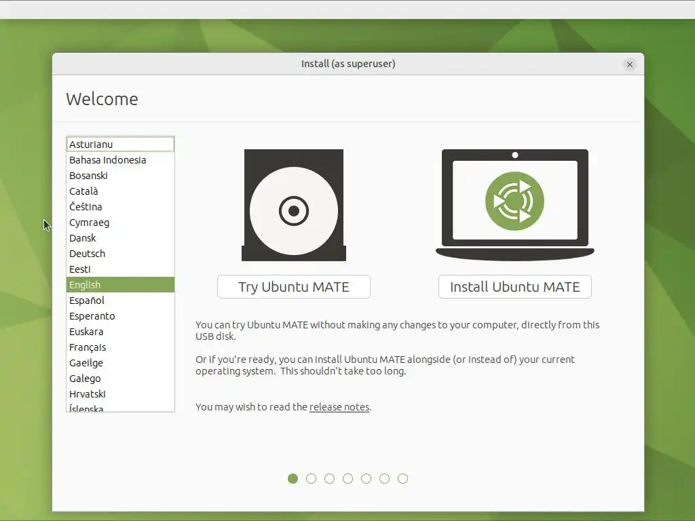695x521 pixels.
Task: Select the highlighted English entry
Action: point(120,285)
